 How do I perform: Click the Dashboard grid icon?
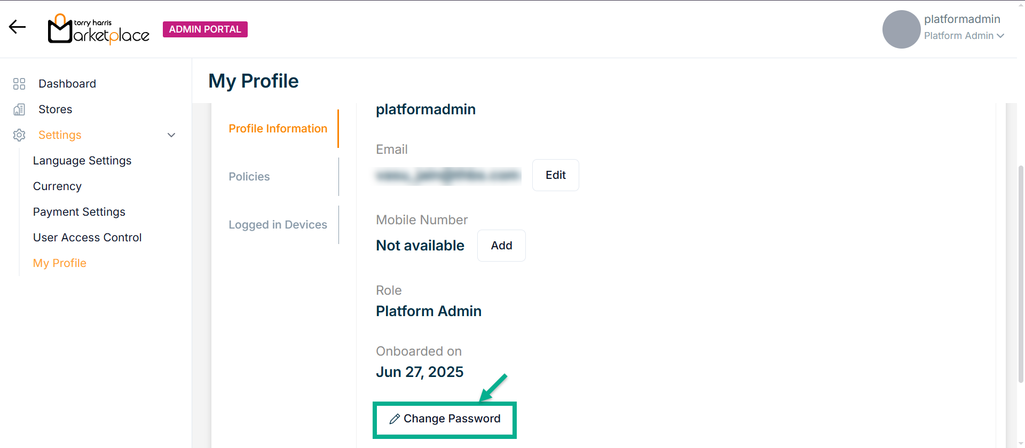19,84
